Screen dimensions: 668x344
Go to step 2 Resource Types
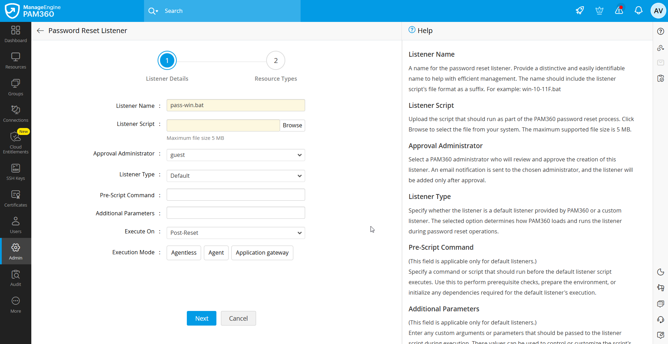tap(276, 61)
